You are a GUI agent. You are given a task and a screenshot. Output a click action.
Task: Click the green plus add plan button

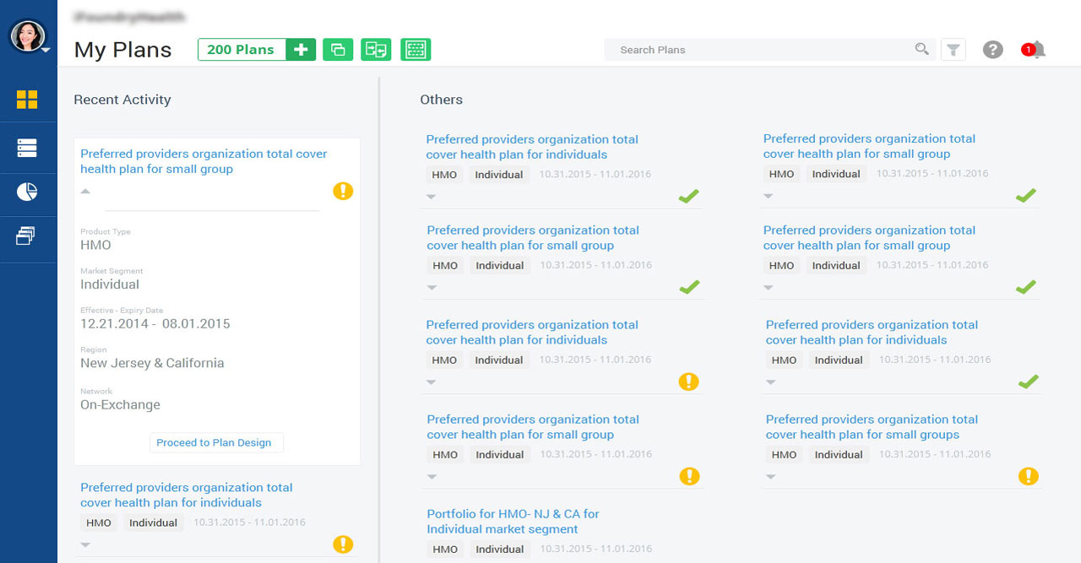click(301, 50)
